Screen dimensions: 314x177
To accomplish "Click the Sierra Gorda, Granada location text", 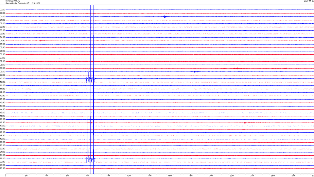I will (15, 3).
